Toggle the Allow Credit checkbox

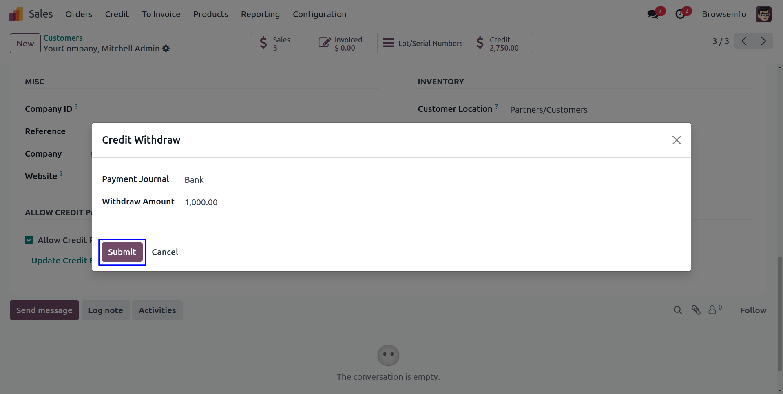click(29, 240)
